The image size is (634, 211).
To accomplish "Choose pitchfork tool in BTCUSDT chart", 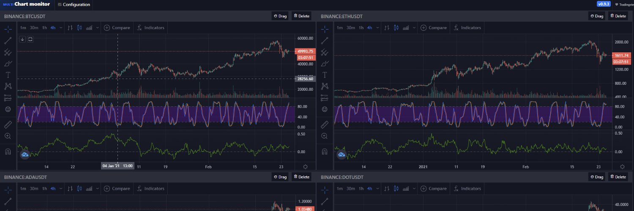I will point(8,52).
